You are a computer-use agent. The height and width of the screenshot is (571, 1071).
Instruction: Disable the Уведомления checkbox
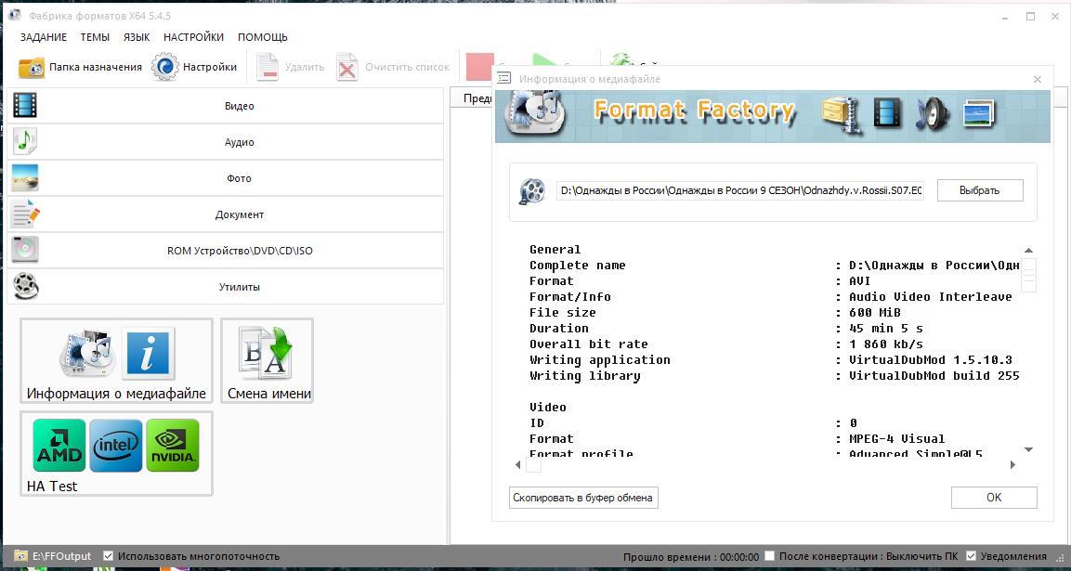coord(971,556)
